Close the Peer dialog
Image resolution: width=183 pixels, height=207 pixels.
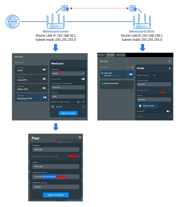point(80,137)
